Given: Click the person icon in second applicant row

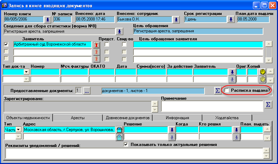Looking at the screenshot, I should coord(96,52).
